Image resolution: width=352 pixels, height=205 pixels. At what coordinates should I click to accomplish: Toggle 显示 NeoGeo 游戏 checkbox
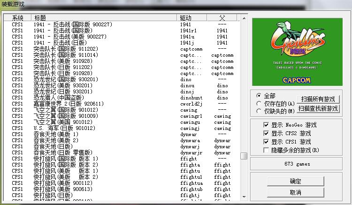[267, 125]
